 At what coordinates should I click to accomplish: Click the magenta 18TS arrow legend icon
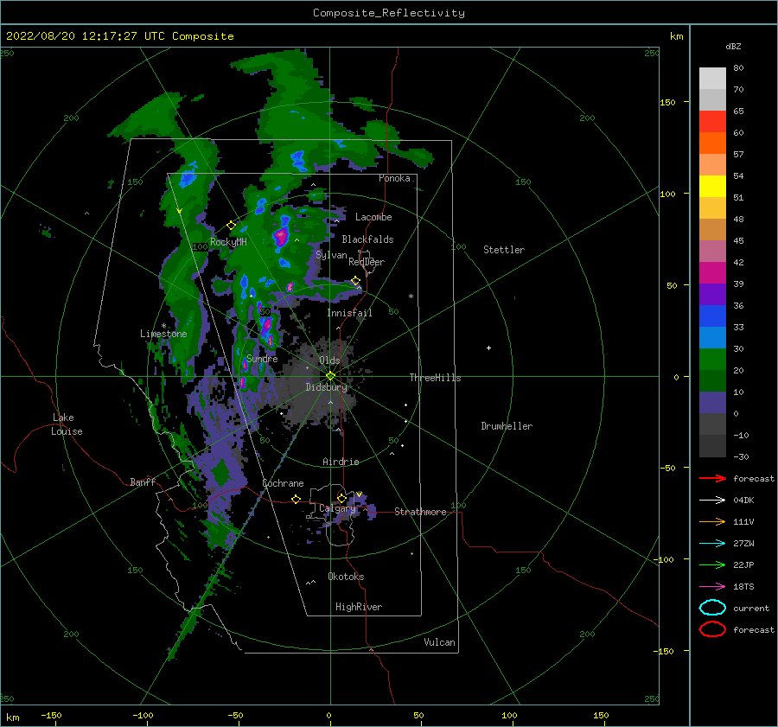tap(712, 587)
